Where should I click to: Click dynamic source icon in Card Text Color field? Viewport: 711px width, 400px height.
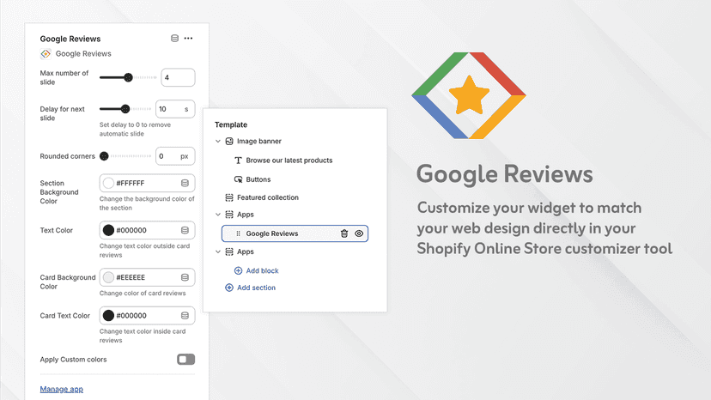point(185,316)
